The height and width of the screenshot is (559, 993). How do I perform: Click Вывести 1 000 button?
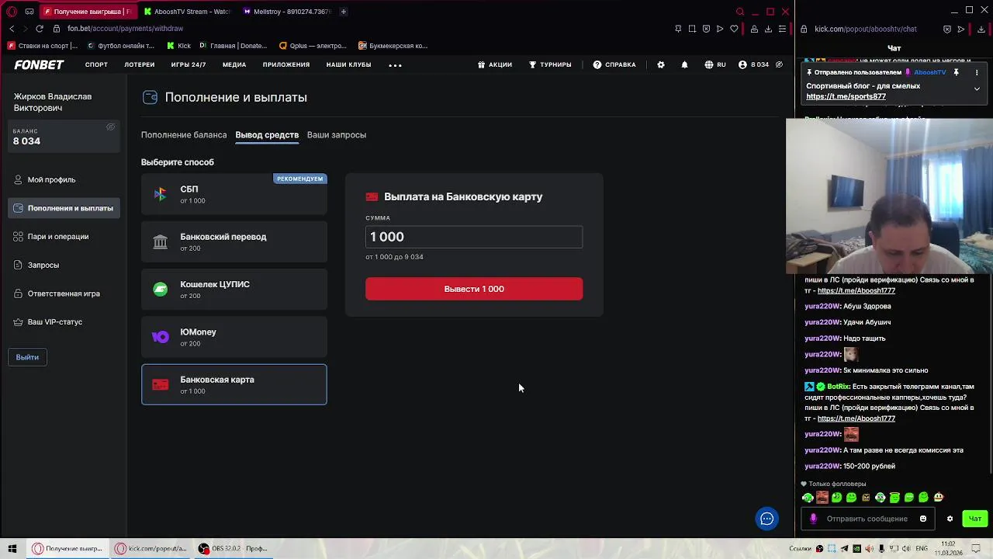pos(474,289)
